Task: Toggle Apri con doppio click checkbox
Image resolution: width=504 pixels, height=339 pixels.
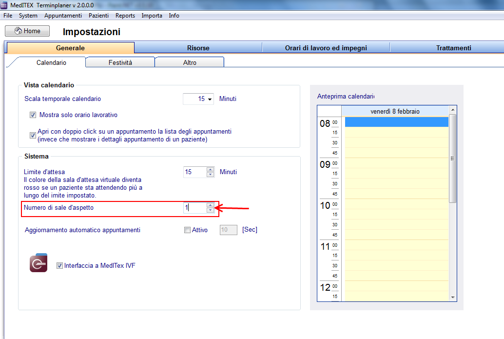Action: pos(33,136)
